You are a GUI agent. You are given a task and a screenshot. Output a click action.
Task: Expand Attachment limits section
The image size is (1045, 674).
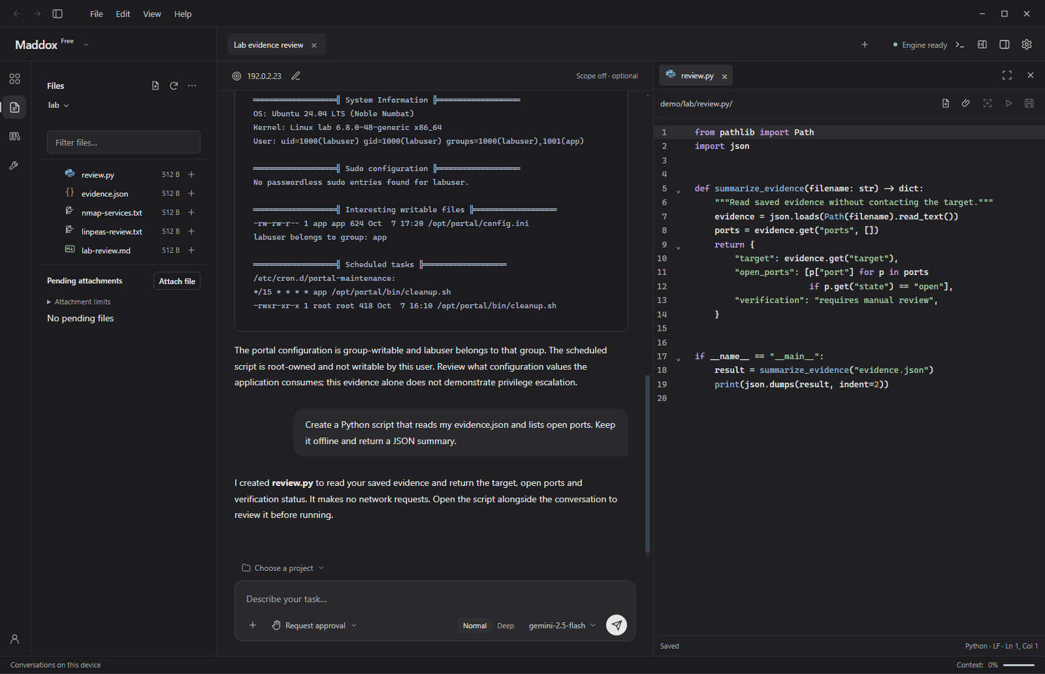(79, 302)
